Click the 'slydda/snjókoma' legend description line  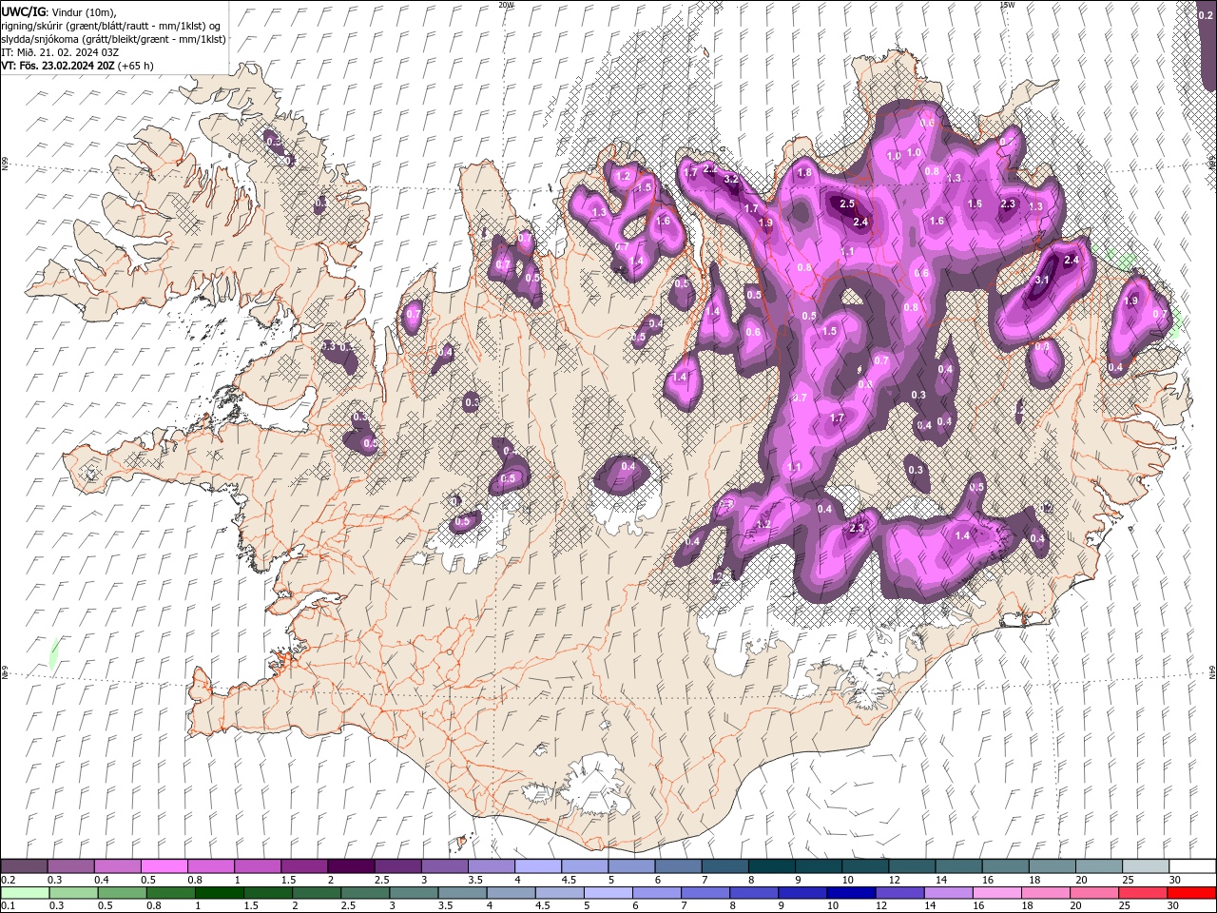(x=114, y=39)
